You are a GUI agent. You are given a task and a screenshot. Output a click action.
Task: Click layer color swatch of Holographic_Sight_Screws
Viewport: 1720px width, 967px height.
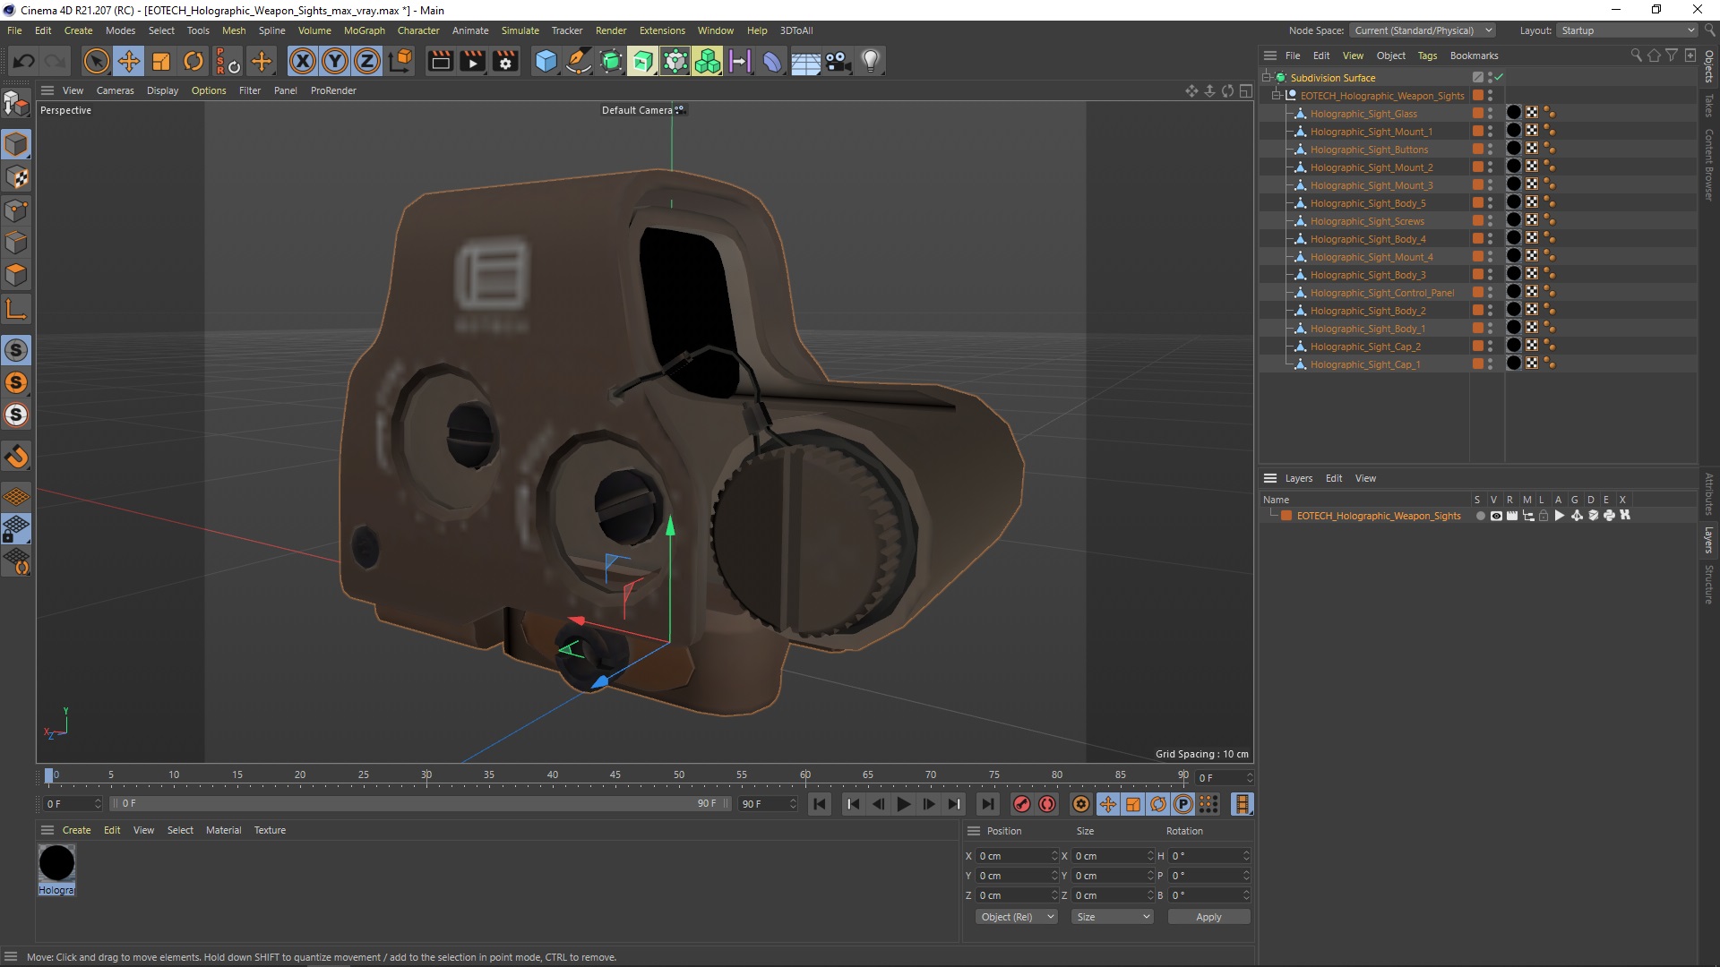click(x=1478, y=221)
